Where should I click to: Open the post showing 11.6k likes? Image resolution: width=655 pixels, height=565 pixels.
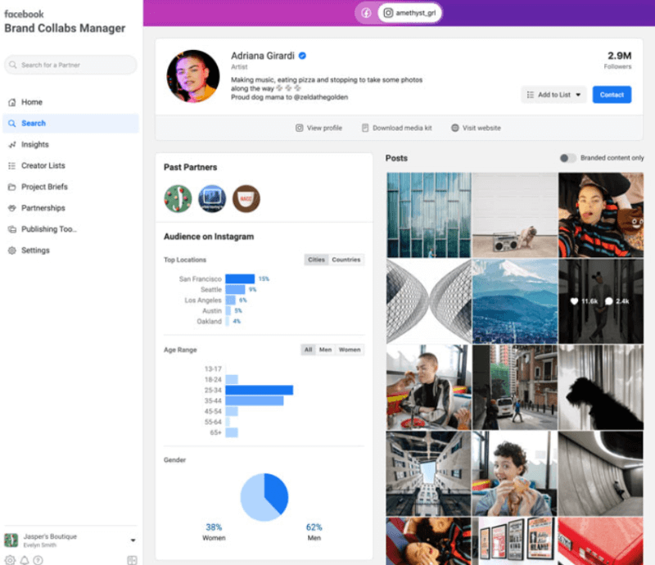coord(601,301)
